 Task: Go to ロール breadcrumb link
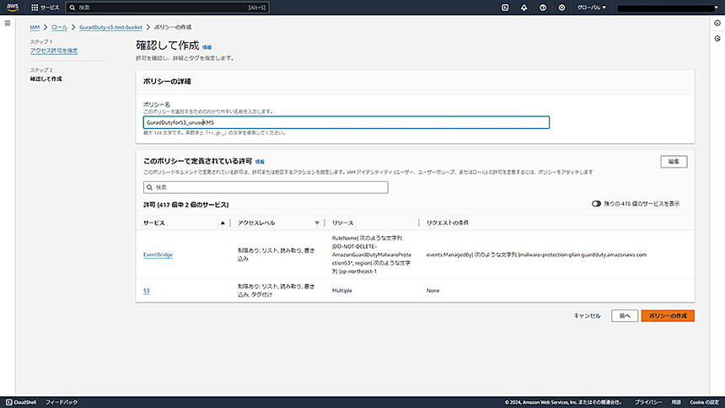(59, 27)
